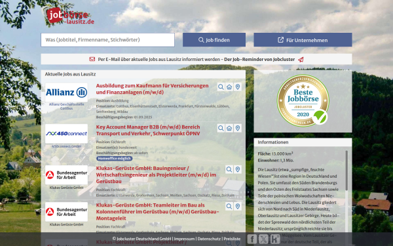Image resolution: width=393 pixels, height=246 pixels.
Task: Click the 450connect company logo
Action: click(x=66, y=134)
